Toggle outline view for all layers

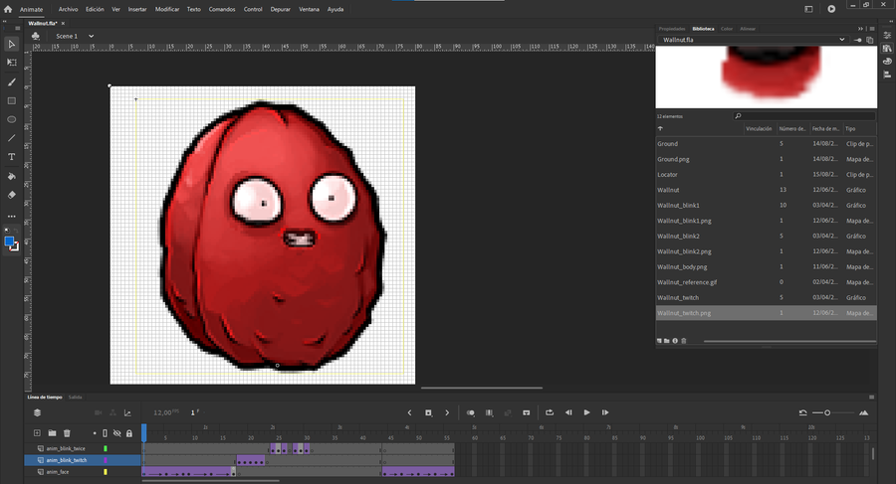105,433
